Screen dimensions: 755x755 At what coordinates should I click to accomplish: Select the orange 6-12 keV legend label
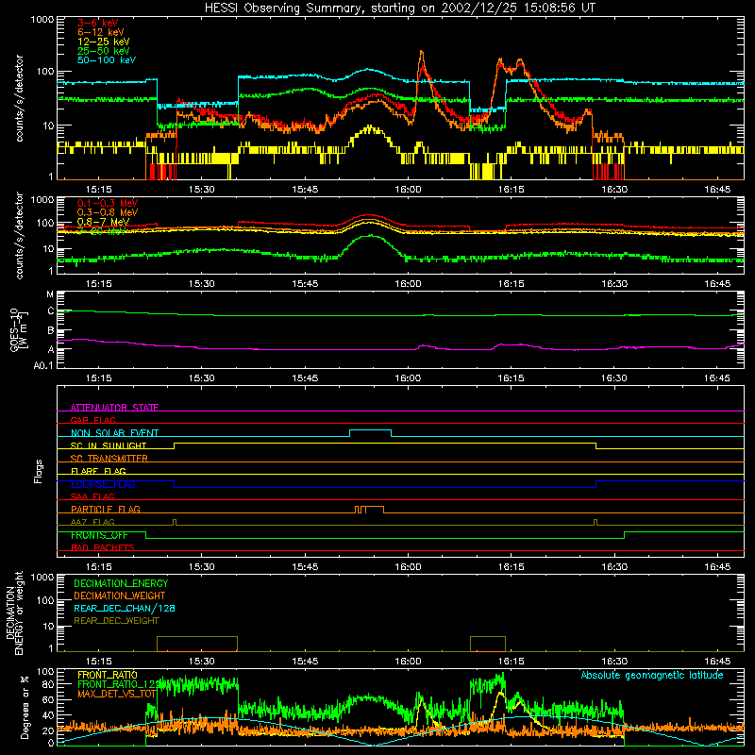101,32
